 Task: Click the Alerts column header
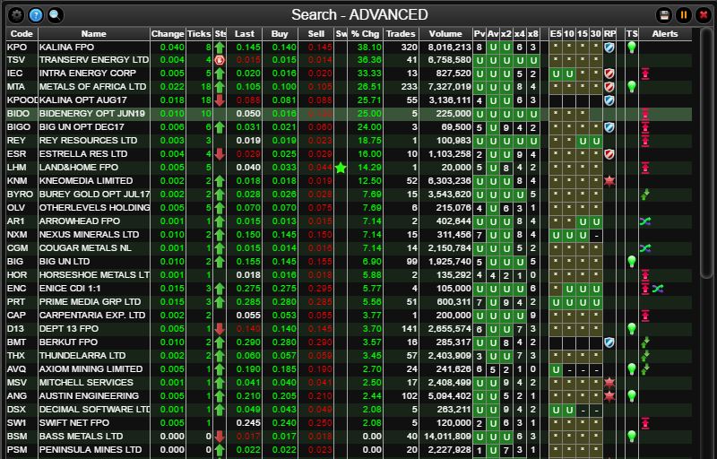[x=665, y=34]
